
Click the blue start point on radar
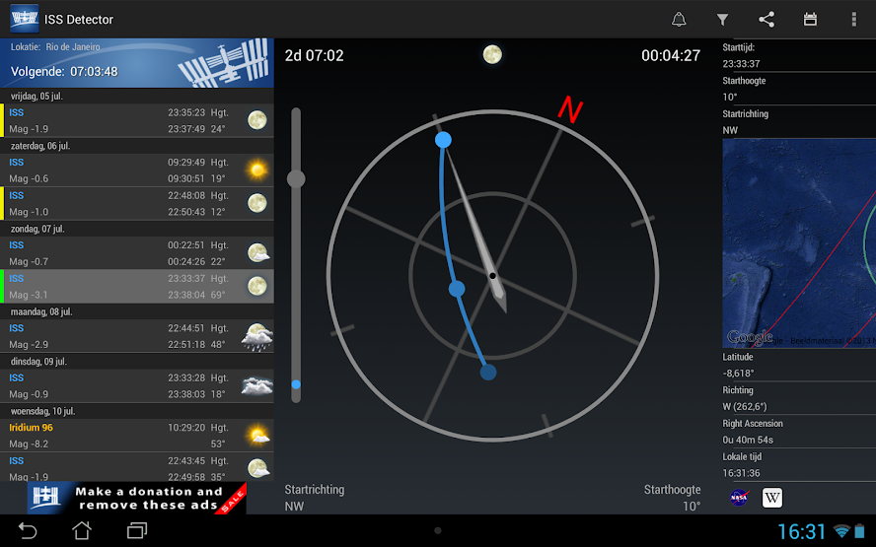point(443,140)
